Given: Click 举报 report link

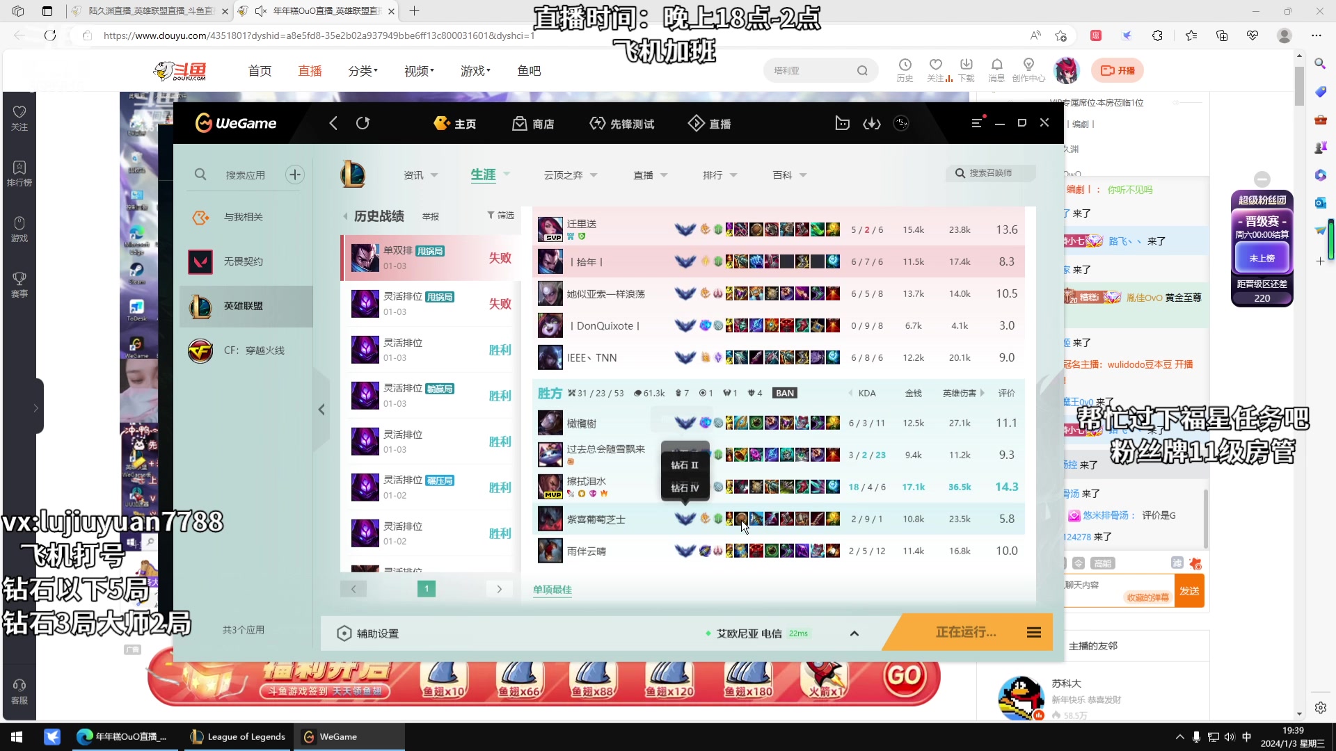Looking at the screenshot, I should pyautogui.click(x=431, y=217).
